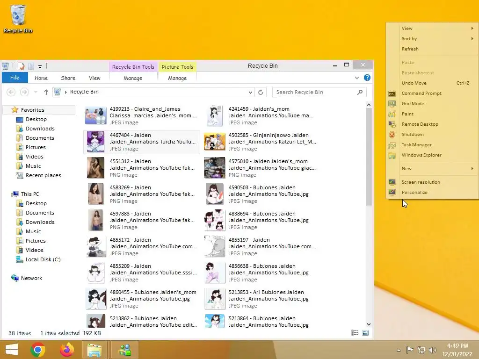Image resolution: width=479 pixels, height=359 pixels.
Task: Open the clock showing 4:49 PM
Action: [x=457, y=350]
